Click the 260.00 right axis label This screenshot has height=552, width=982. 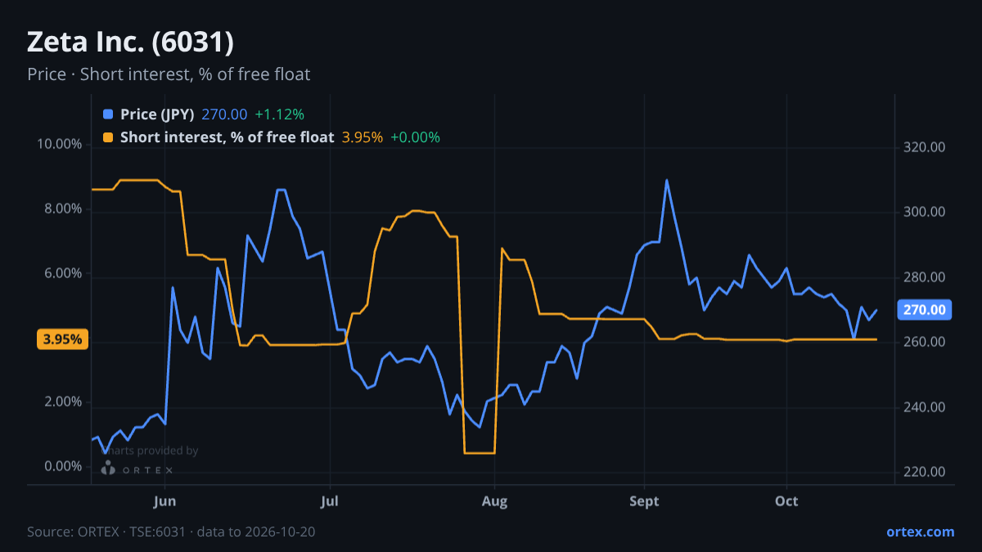click(925, 343)
